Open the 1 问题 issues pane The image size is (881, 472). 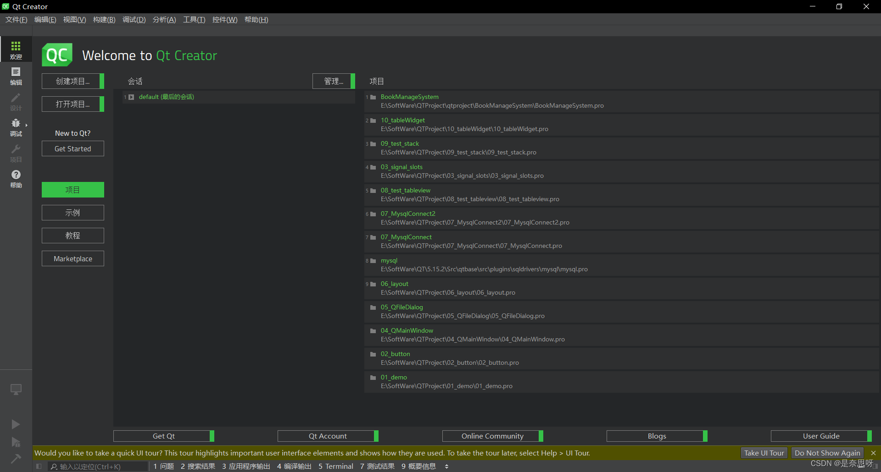(x=164, y=467)
